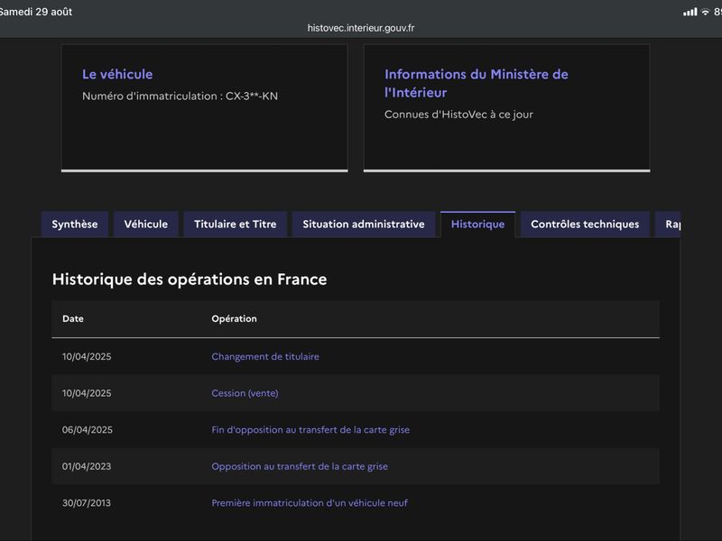Viewport: 722px width, 541px height.
Task: Click Informations du Ministère de l'Intérieur heading
Action: point(477,83)
